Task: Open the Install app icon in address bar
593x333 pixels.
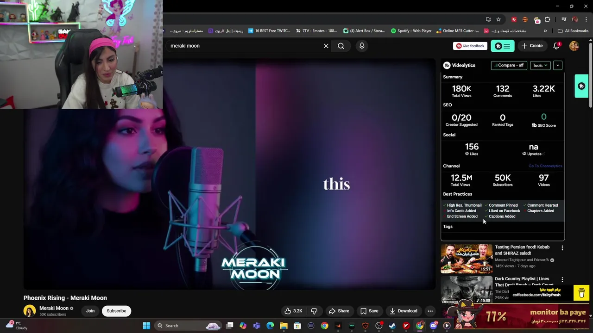Action: [488, 19]
